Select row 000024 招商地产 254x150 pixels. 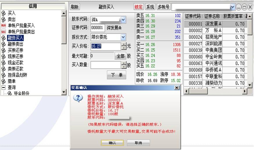216,37
